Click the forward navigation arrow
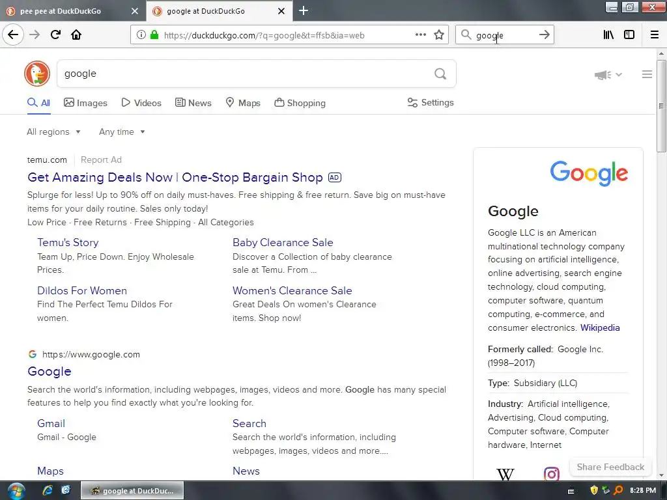This screenshot has width=667, height=500. 35,35
